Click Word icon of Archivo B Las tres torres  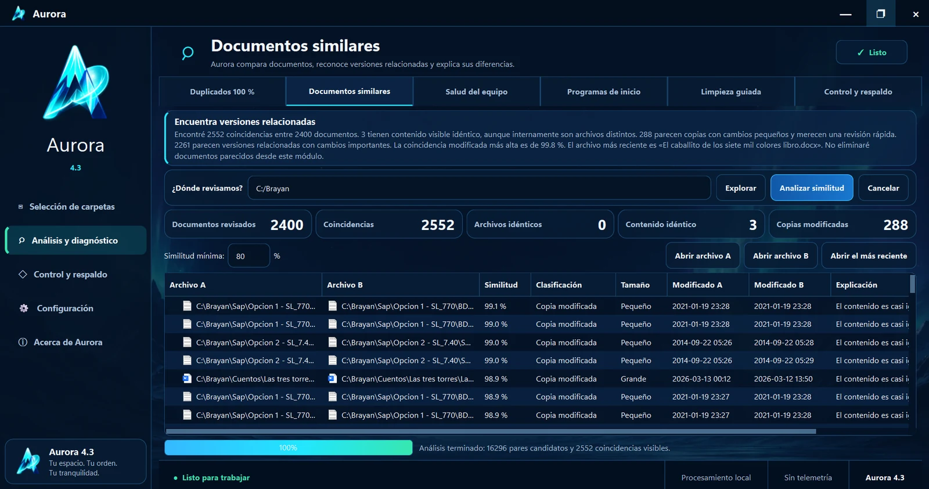[x=333, y=379]
